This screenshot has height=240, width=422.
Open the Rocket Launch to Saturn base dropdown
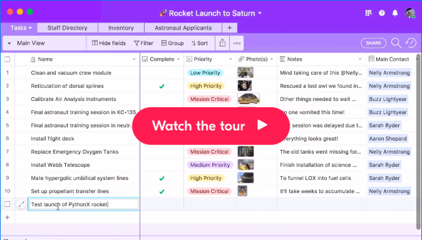pyautogui.click(x=210, y=13)
